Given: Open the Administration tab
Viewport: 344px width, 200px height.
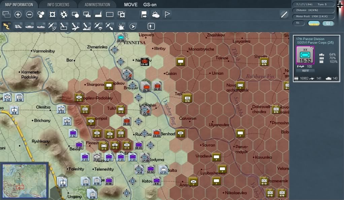Looking at the screenshot, I should pyautogui.click(x=97, y=5).
